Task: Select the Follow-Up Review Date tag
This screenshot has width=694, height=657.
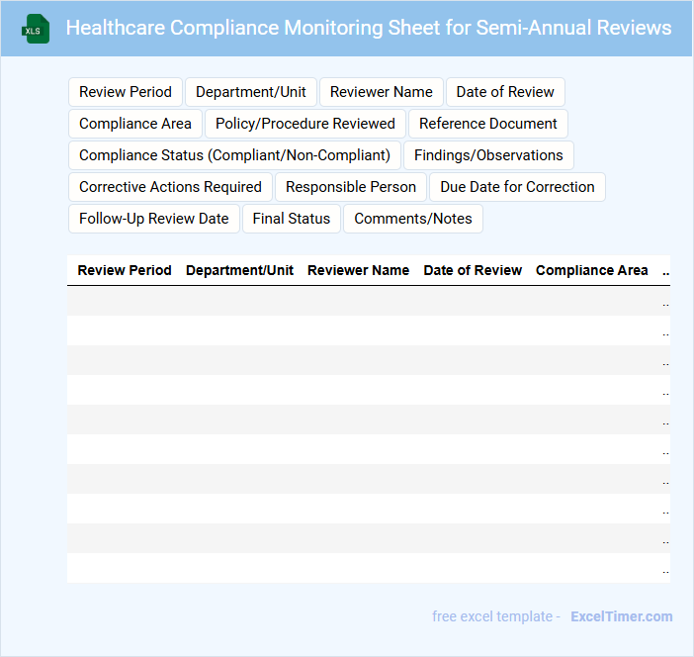Action: point(153,219)
